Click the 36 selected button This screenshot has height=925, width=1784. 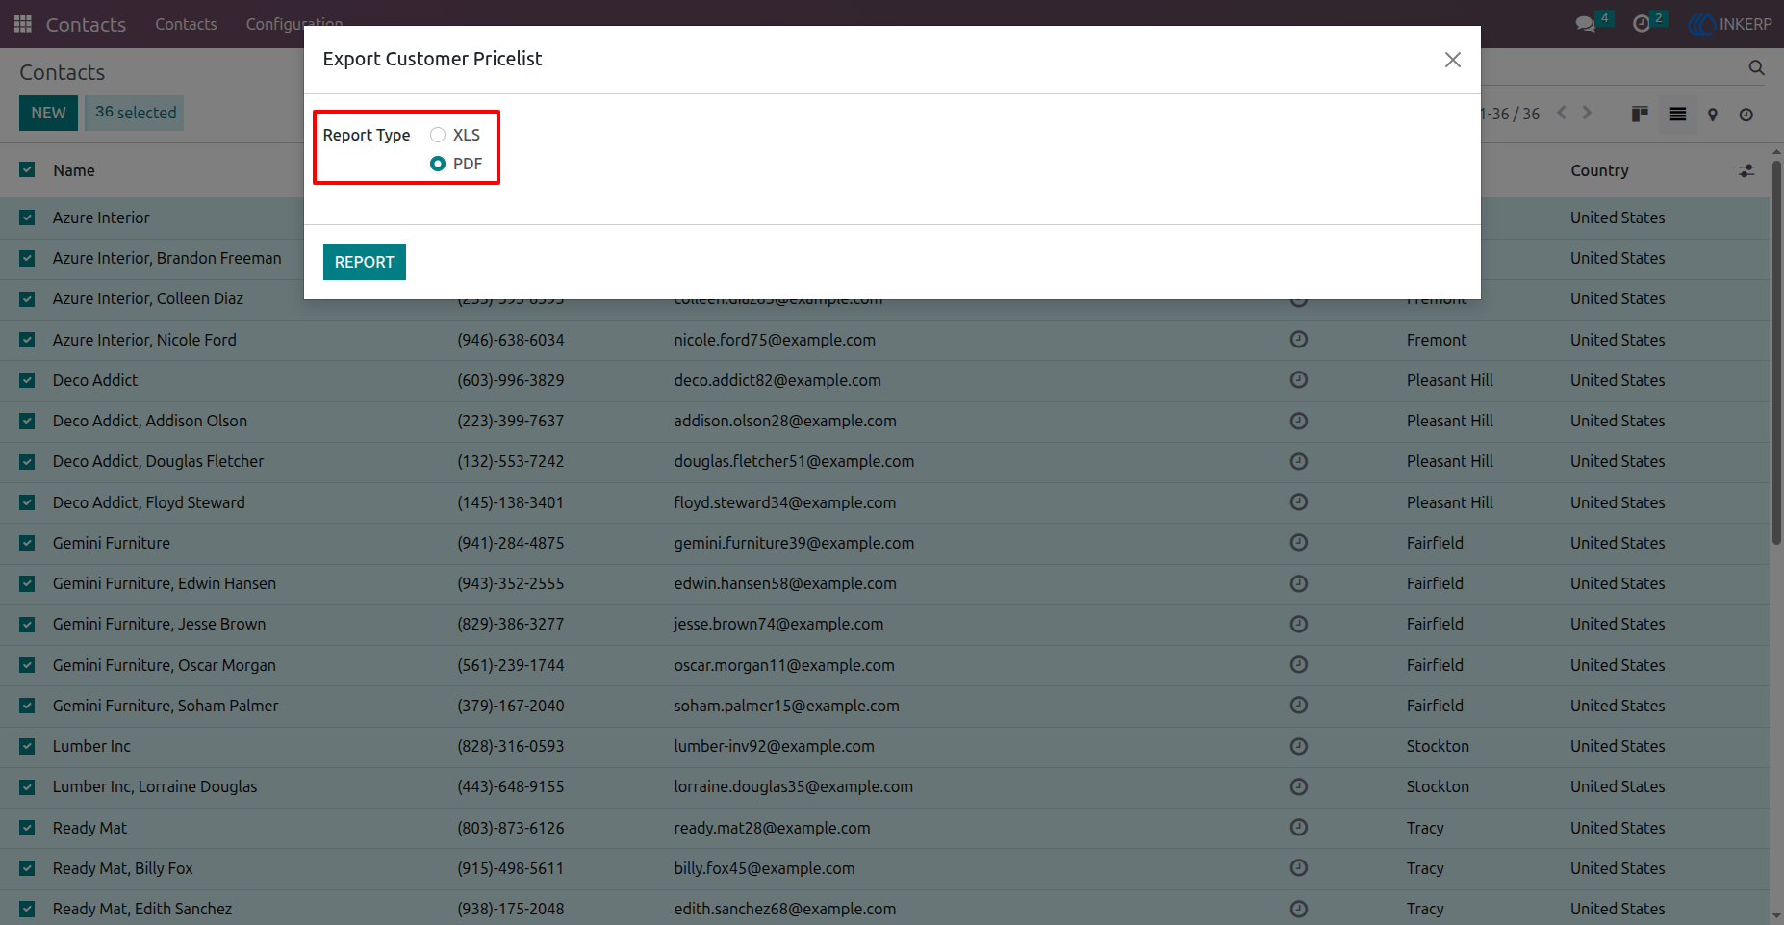click(x=135, y=113)
